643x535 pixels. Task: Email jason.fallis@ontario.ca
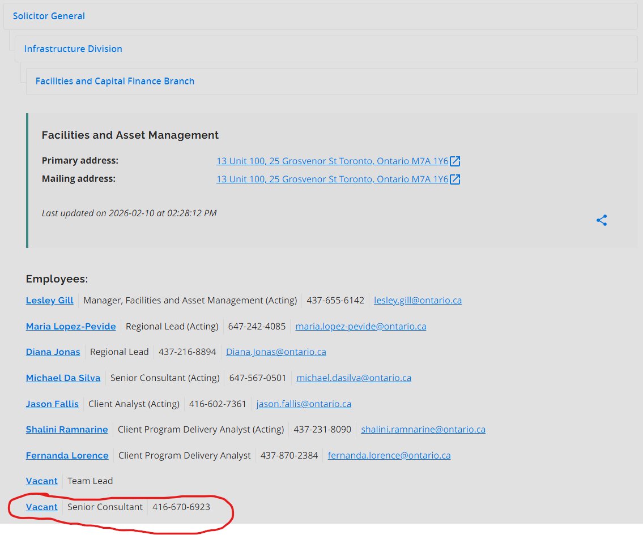click(304, 404)
